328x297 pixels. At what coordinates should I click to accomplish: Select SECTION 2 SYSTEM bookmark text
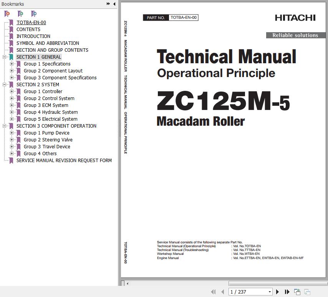pyautogui.click(x=38, y=85)
